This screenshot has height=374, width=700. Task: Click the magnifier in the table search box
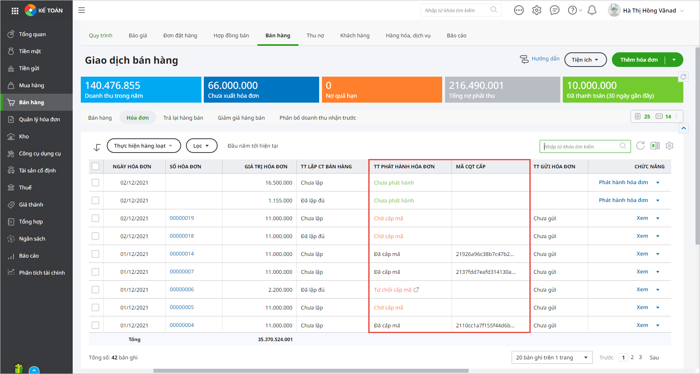point(623,146)
